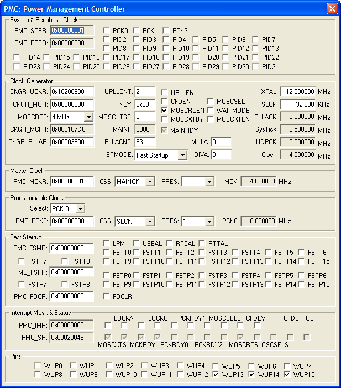The width and height of the screenshot is (341, 388).
Task: Edit the CKGR_MOR register field
Action: tap(72, 104)
